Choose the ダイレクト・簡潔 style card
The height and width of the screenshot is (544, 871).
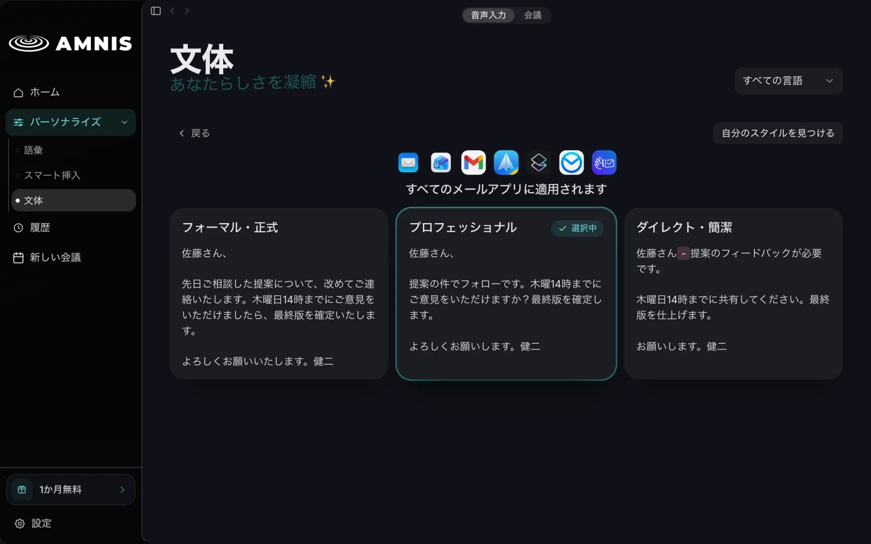click(733, 294)
